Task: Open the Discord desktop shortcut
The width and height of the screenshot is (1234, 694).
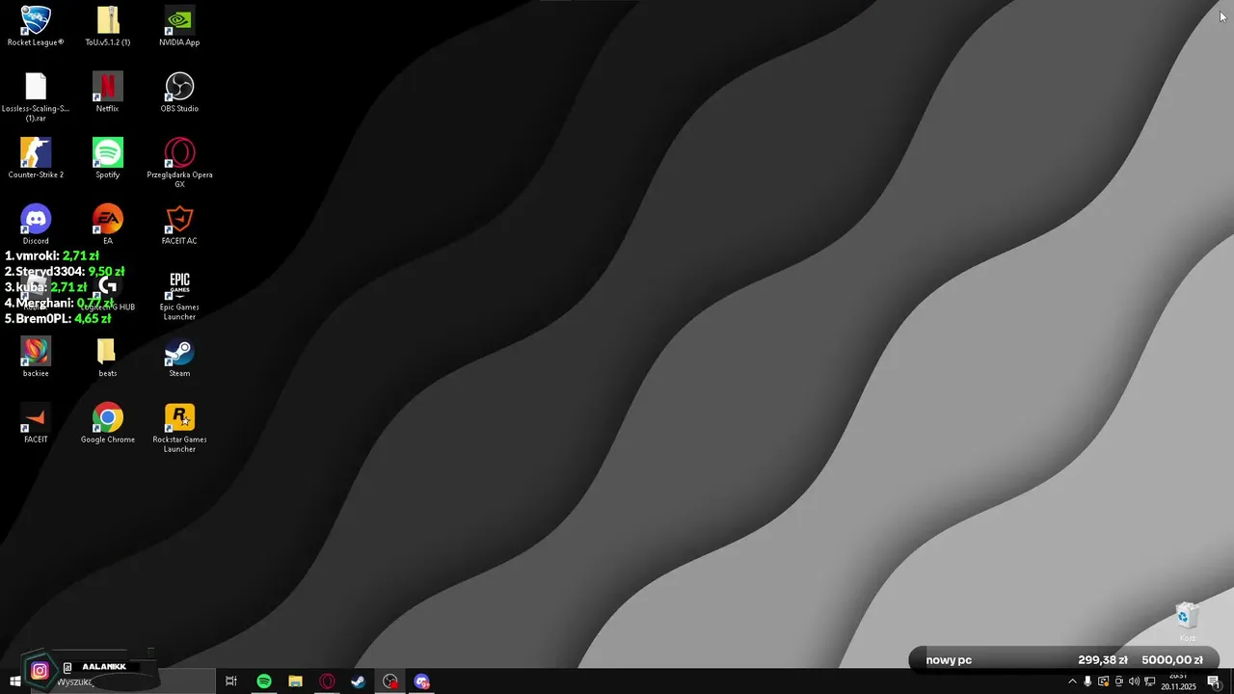Action: point(36,225)
